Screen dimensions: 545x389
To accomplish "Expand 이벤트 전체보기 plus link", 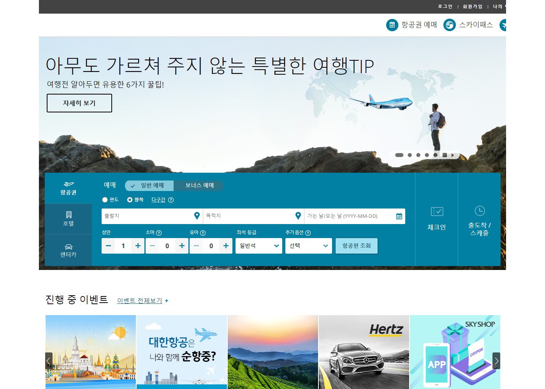I will (167, 301).
